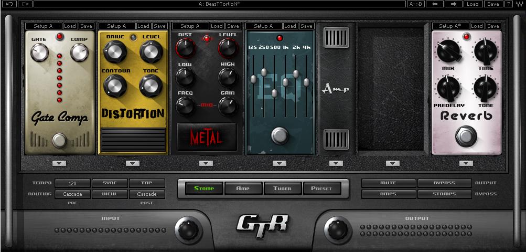This screenshot has width=526, height=252.
Task: Adjust the Mix knob on Reverb pedal
Action: click(x=448, y=51)
